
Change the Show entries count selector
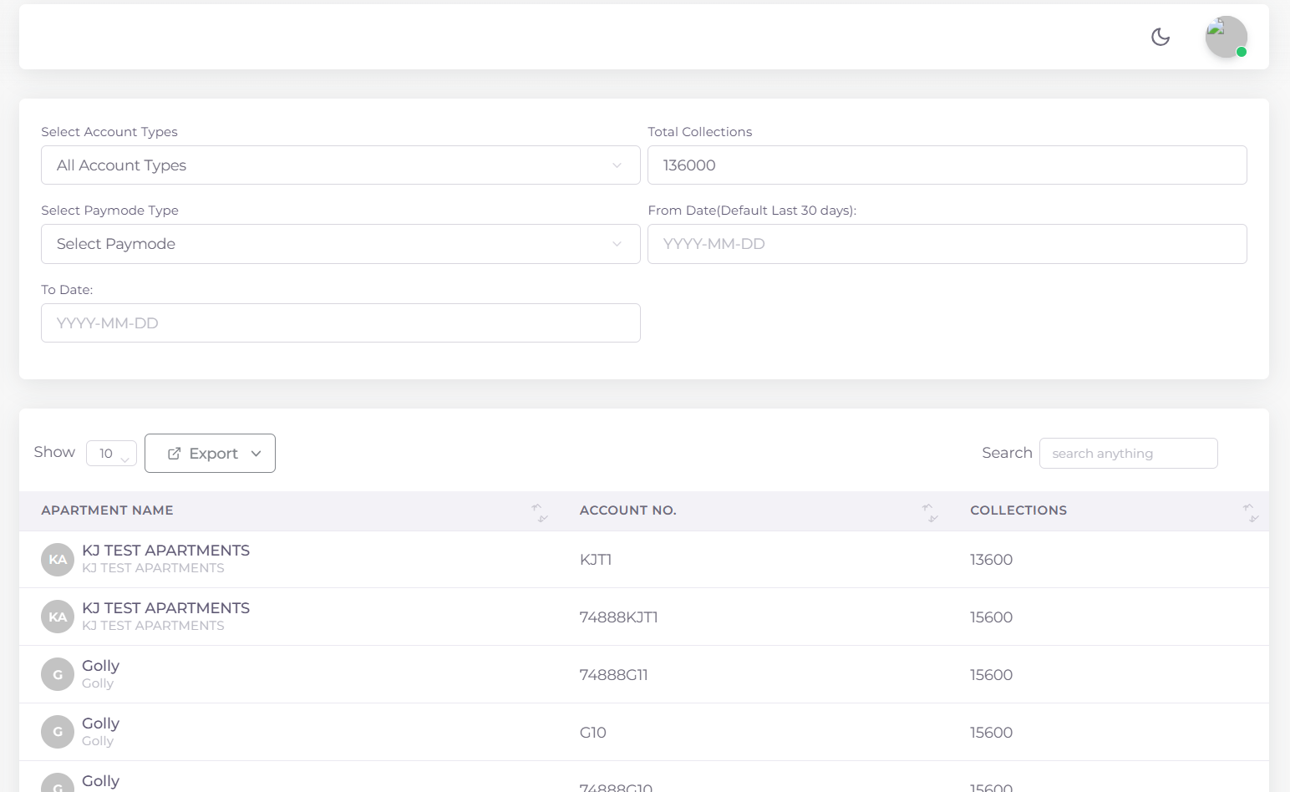[111, 454]
